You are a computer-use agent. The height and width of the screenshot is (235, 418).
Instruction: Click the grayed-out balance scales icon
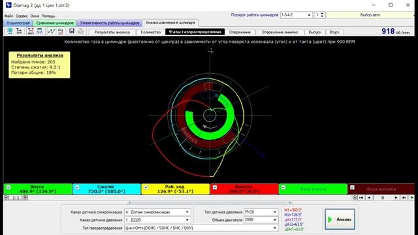pos(80,31)
